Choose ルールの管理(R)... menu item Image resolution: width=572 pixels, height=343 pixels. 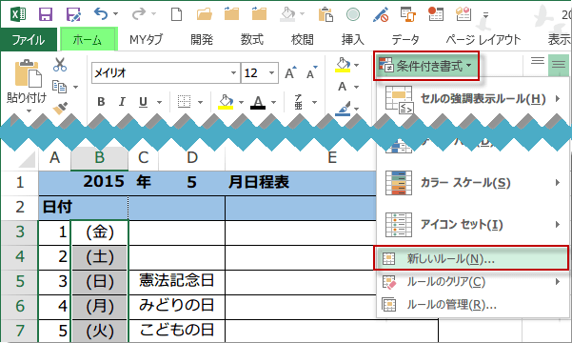[x=473, y=305]
